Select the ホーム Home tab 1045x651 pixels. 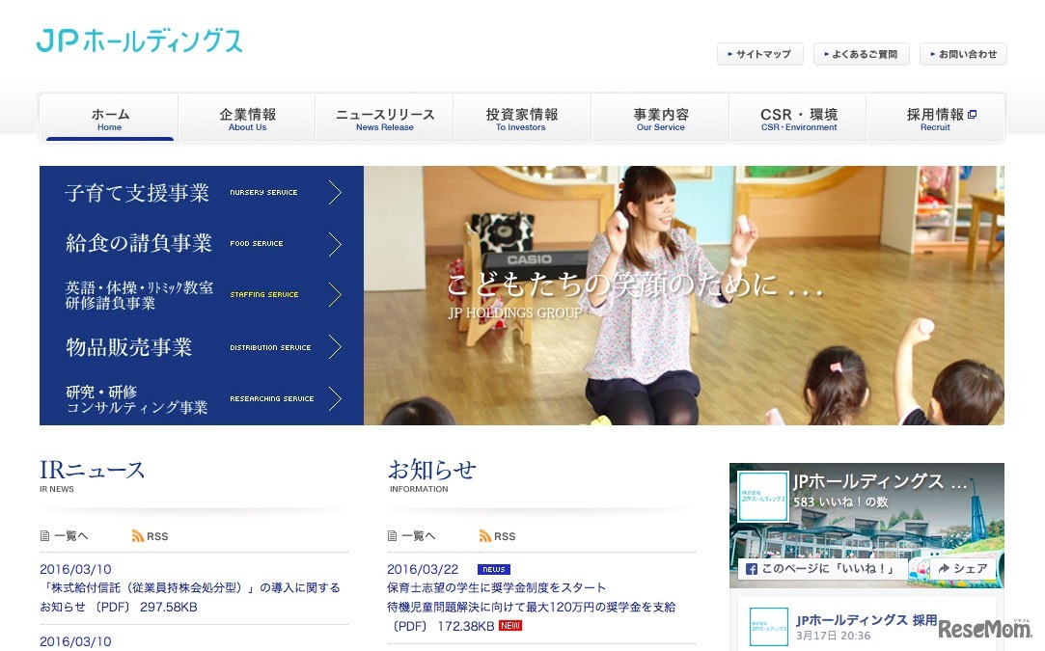[x=110, y=119]
